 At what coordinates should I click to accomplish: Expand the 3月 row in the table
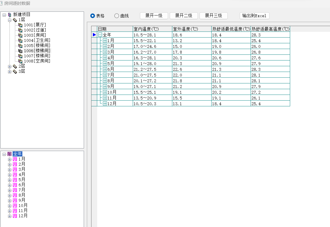(x=105, y=52)
